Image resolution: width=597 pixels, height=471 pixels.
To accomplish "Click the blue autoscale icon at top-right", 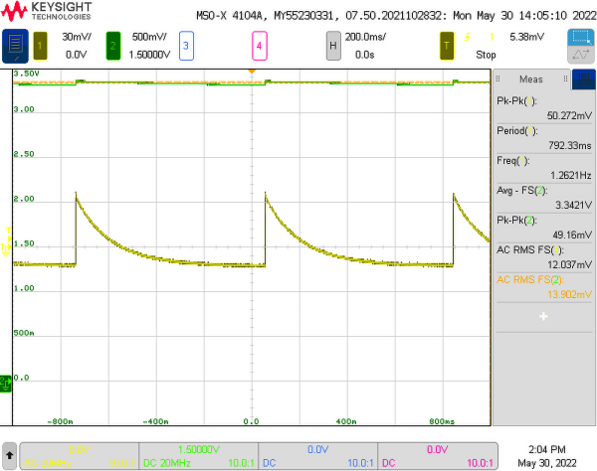I will 581,37.
